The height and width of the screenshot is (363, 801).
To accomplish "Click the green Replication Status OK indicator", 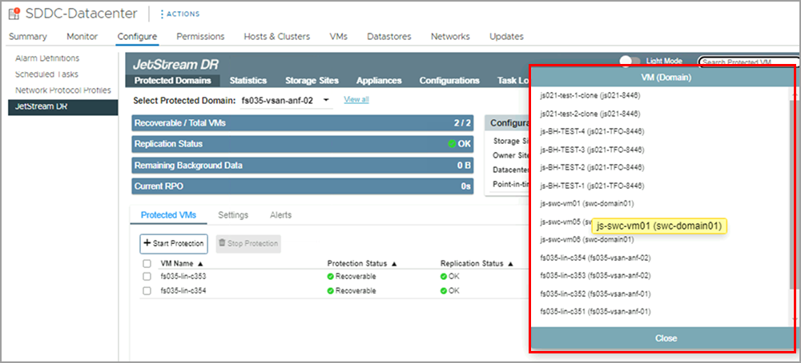I will [452, 144].
